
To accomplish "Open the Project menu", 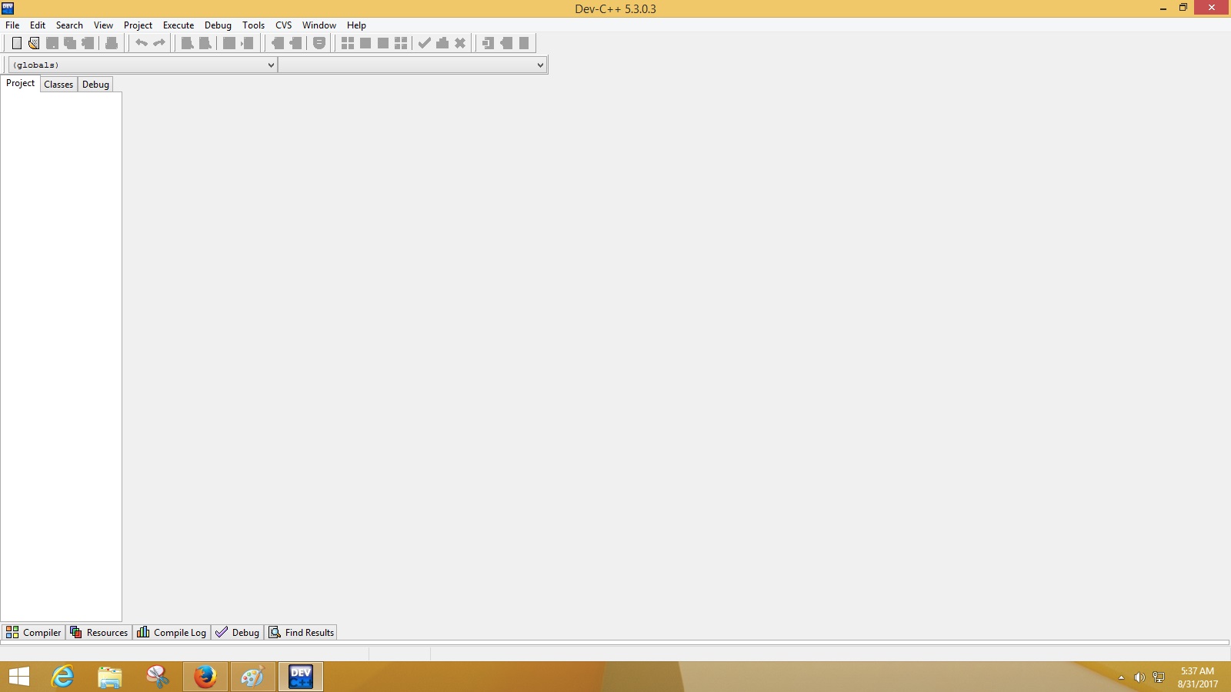I will click(138, 25).
